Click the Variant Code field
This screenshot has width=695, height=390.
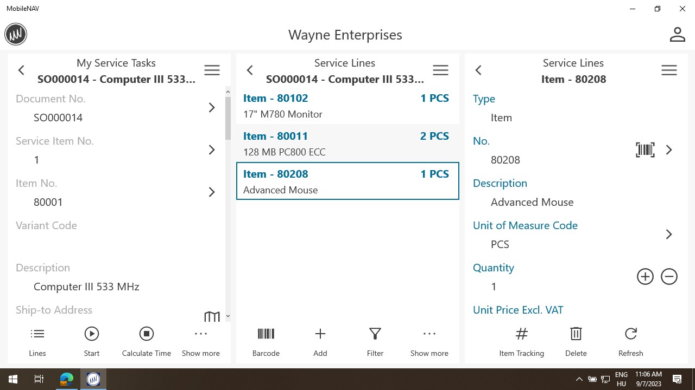point(117,235)
